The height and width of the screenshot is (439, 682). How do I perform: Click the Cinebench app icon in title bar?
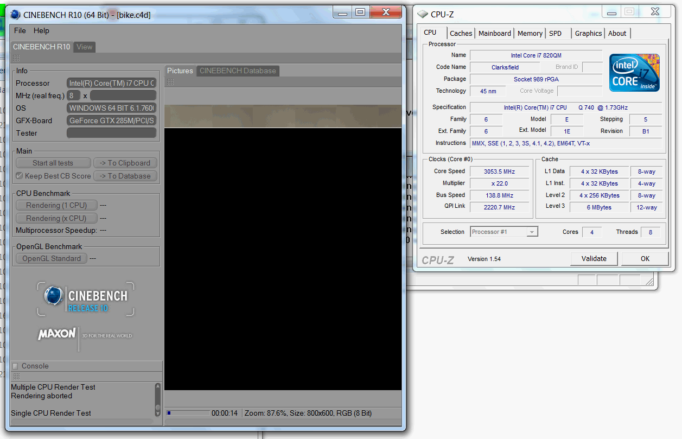click(x=16, y=15)
